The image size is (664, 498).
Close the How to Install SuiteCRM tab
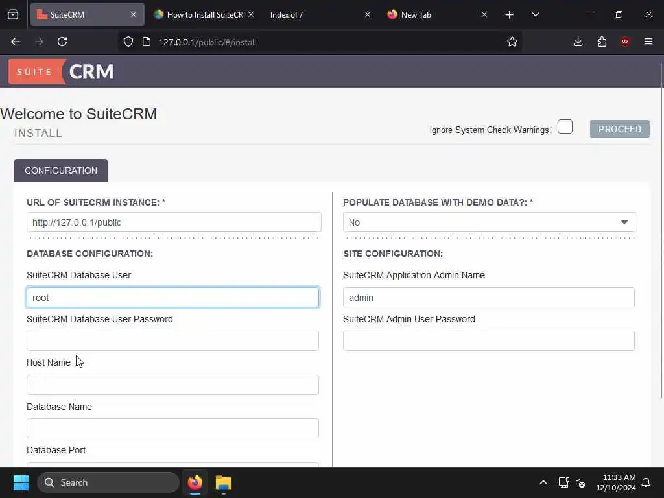(x=251, y=14)
